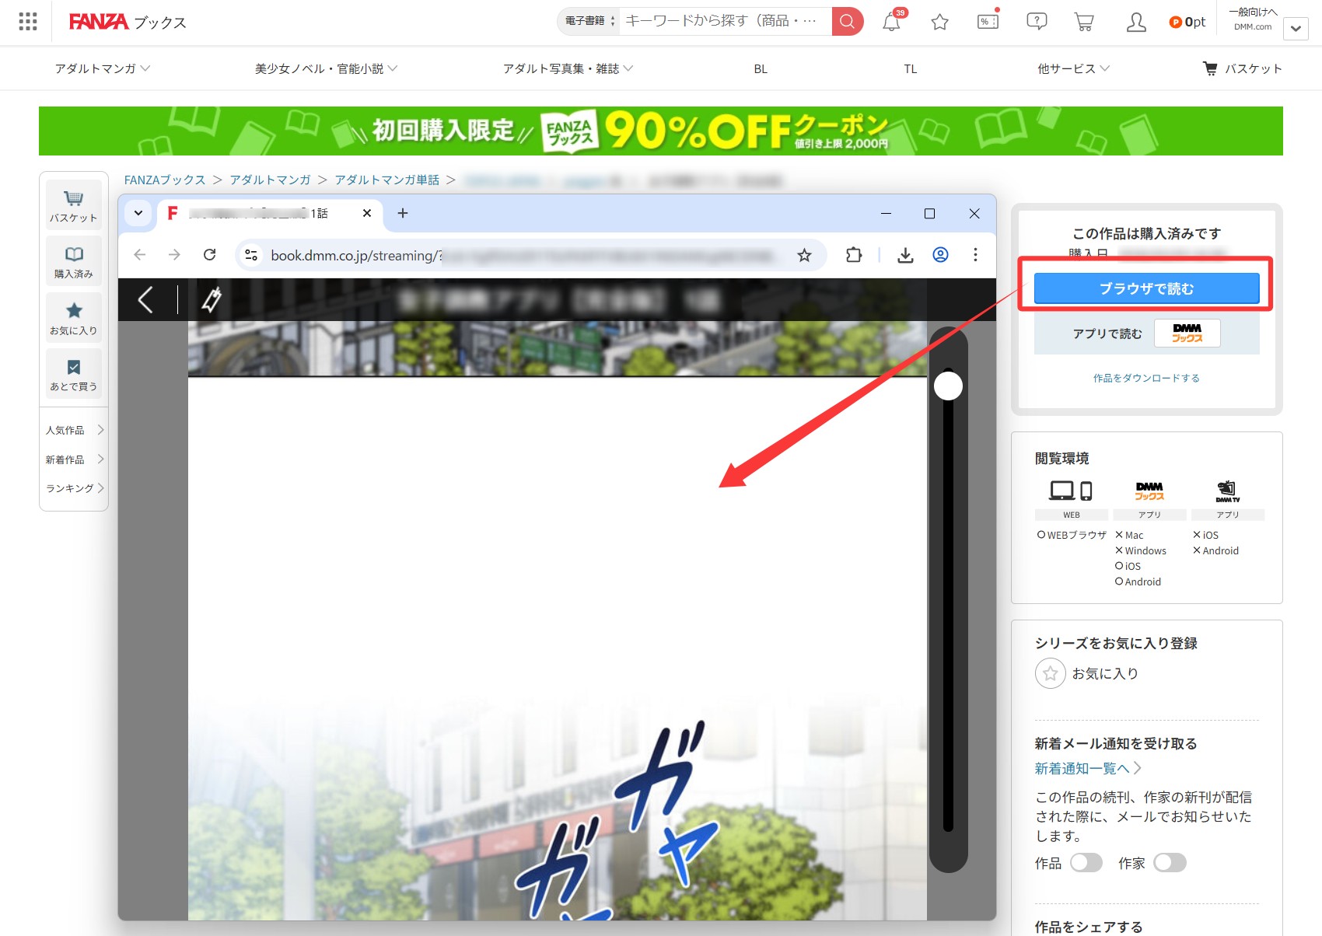Open the 電子書籍 search category selector
Screen dimensions: 1322x936
[589, 21]
